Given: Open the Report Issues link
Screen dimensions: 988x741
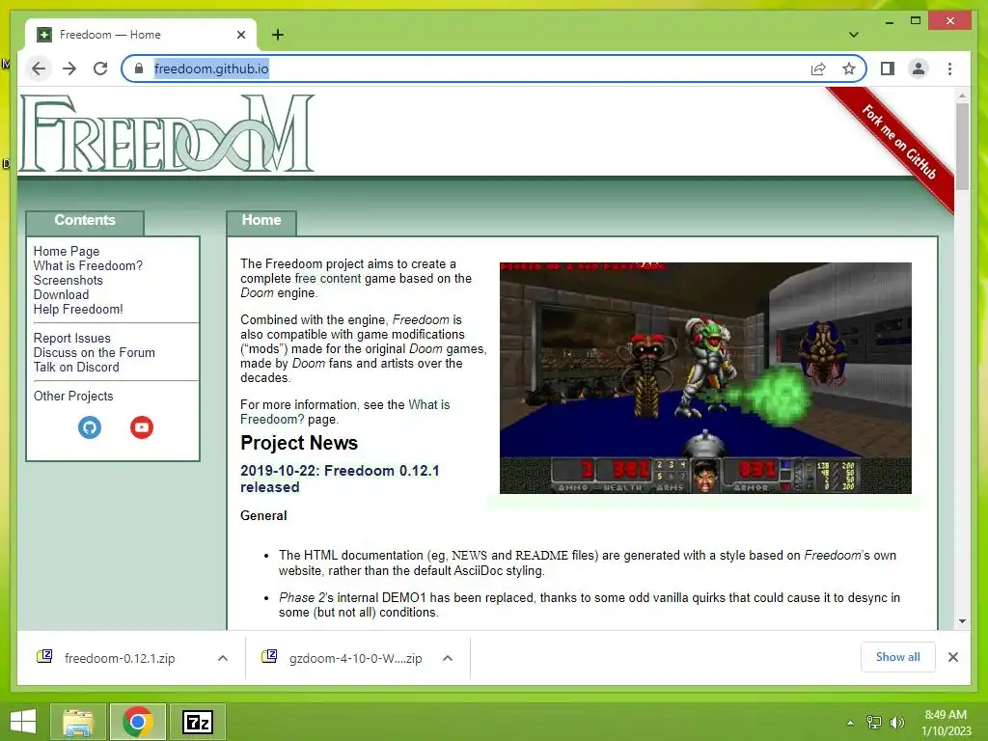Looking at the screenshot, I should pyautogui.click(x=71, y=339).
